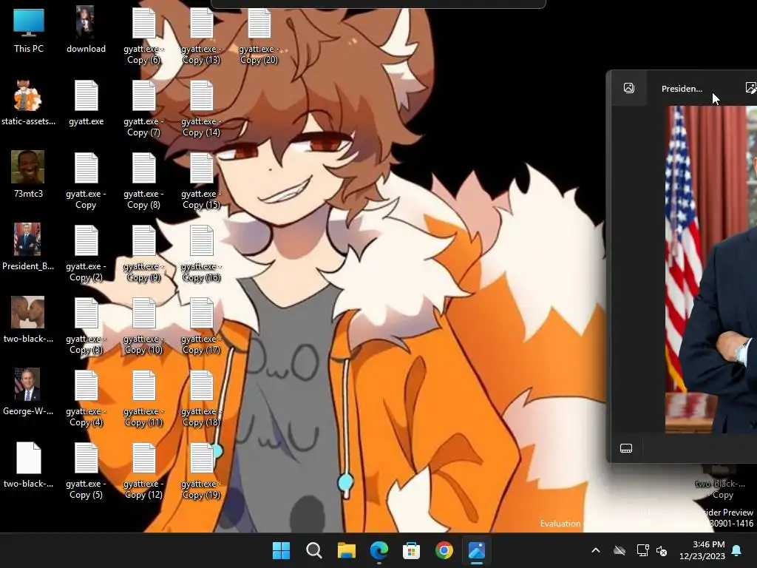
Task: Select gyatt.exe - Copy (6) file
Action: (143, 36)
